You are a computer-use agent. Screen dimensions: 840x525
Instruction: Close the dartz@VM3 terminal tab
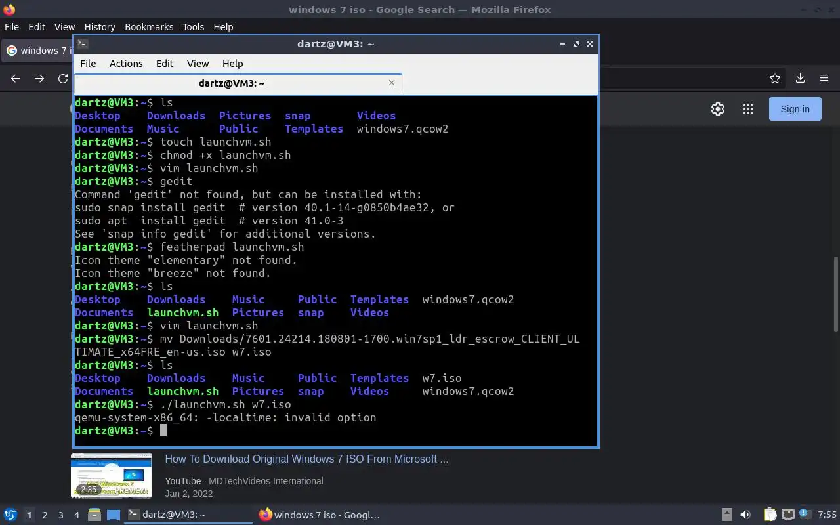392,83
